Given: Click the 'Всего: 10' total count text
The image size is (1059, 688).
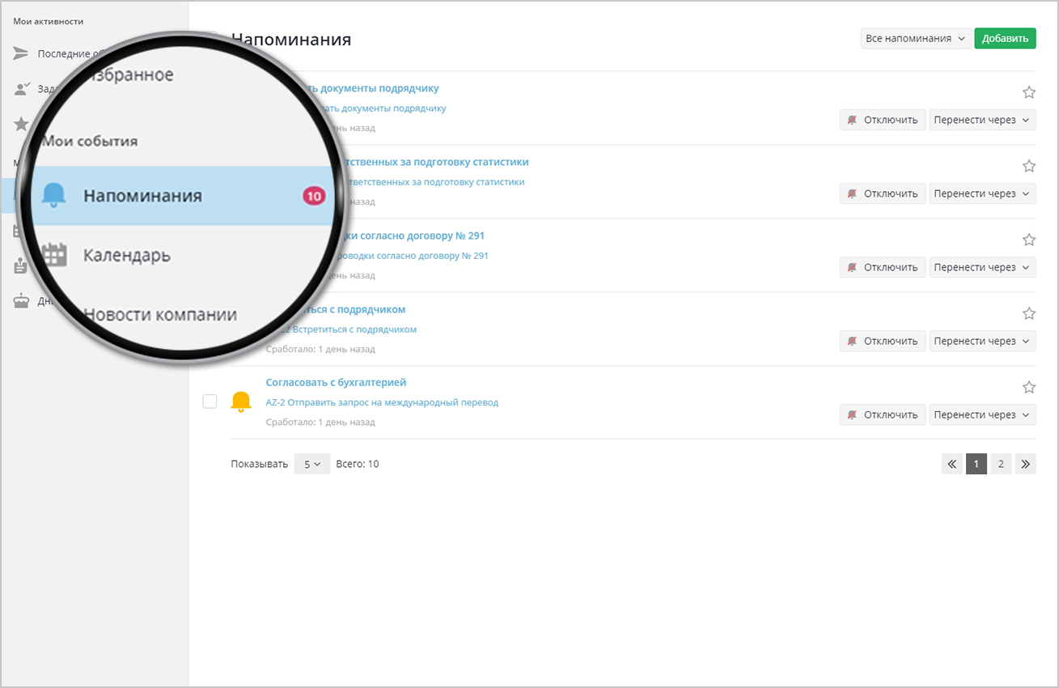Looking at the screenshot, I should (358, 464).
